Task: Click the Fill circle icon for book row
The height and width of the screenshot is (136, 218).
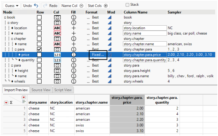Action: click(x=73, y=17)
